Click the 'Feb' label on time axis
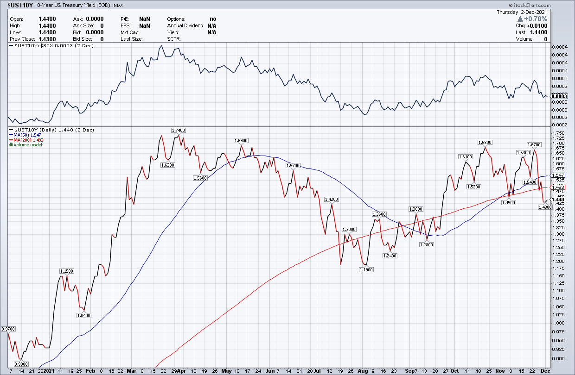 point(90,371)
